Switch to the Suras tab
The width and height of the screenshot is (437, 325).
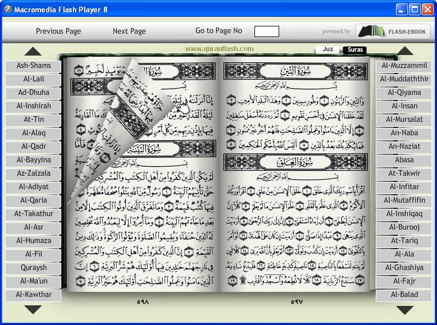355,49
